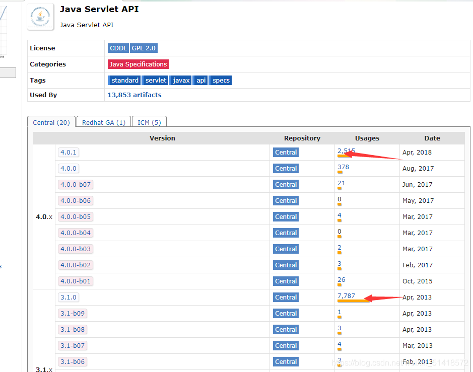Open usages link for version 3.1-b09
This screenshot has height=372, width=473.
pos(340,312)
